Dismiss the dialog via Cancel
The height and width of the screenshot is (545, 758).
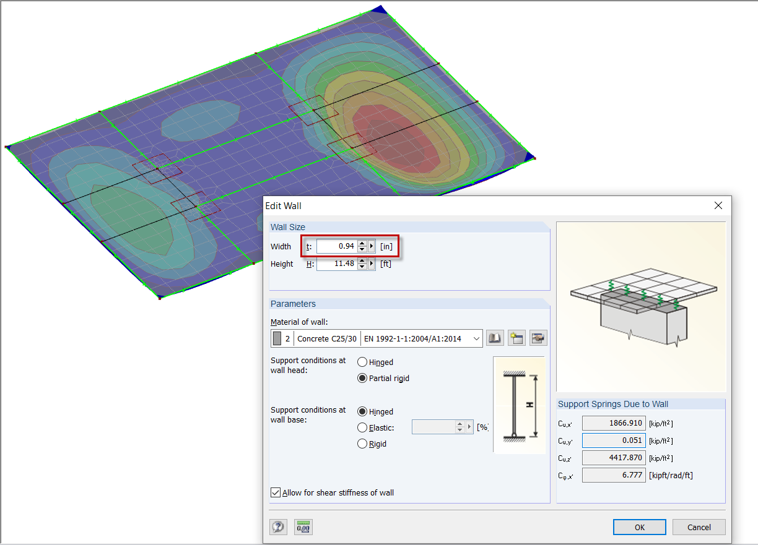coord(699,526)
